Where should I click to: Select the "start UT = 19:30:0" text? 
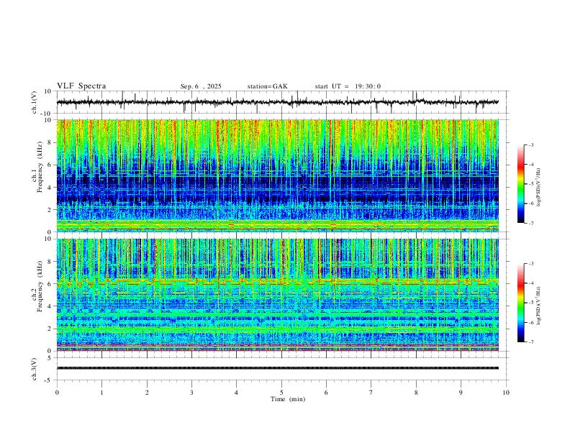coord(348,86)
